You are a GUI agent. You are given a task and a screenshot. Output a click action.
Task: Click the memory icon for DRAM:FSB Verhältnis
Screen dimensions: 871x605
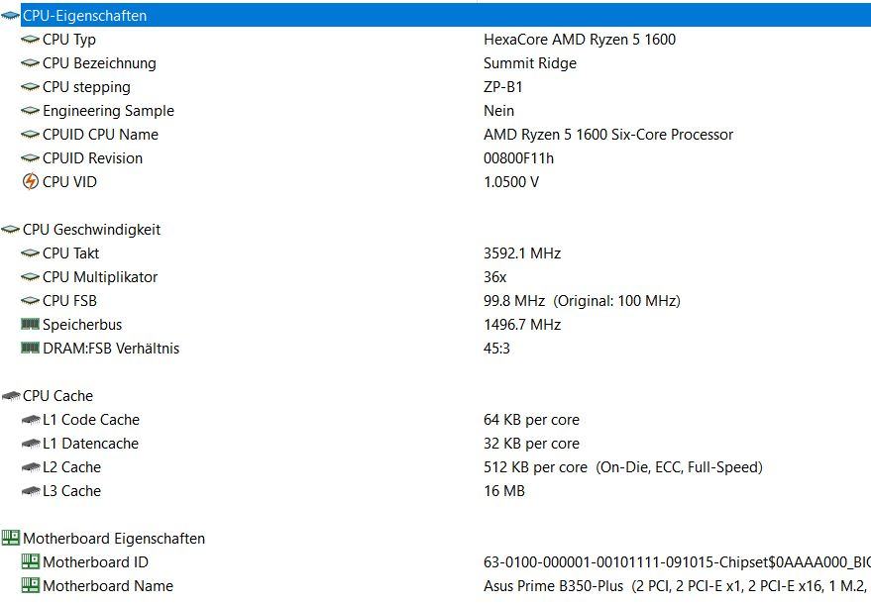pyautogui.click(x=30, y=348)
